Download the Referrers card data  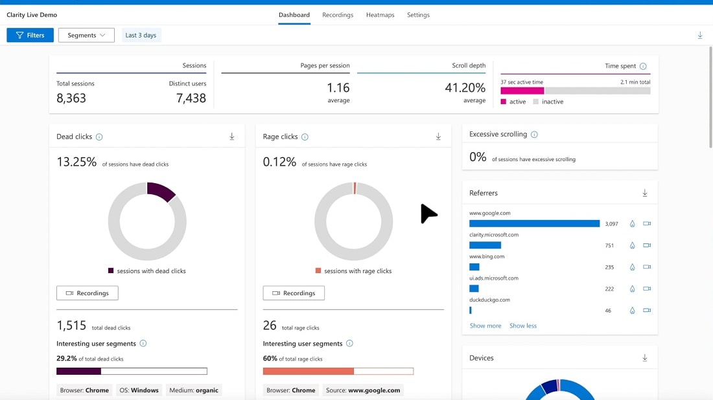pos(645,193)
